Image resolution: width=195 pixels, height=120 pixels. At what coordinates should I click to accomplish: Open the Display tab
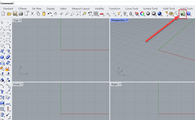pyautogui.click(x=51, y=8)
